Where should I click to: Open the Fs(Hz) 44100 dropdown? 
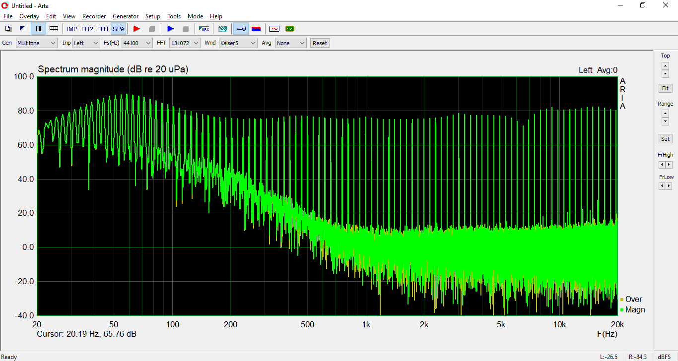coord(137,43)
